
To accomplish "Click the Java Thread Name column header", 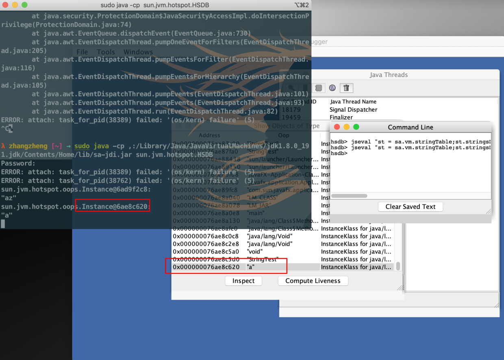I will [x=353, y=102].
